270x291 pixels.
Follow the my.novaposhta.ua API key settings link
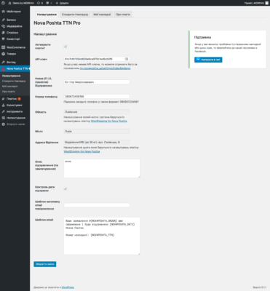coord(105,68)
